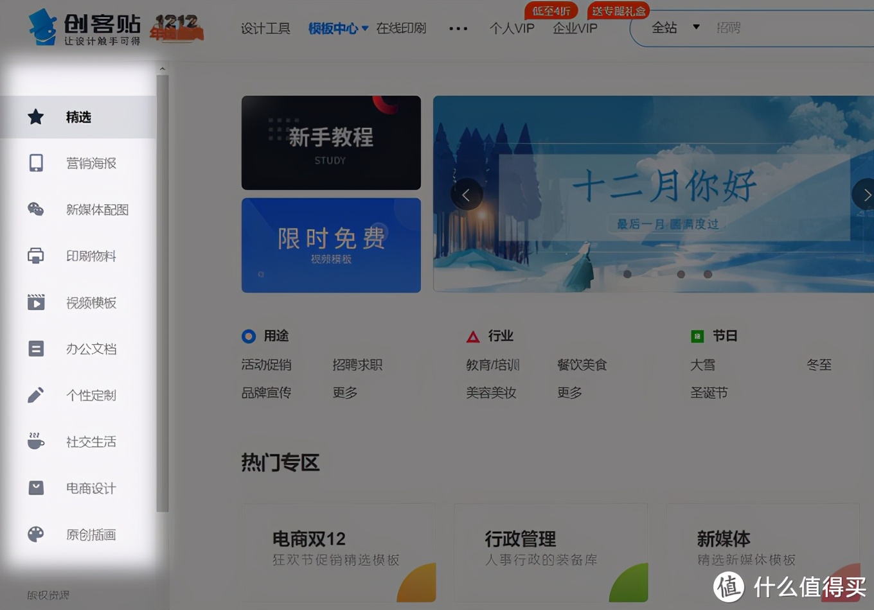Click 品牌宣传 link
874x610 pixels.
(x=266, y=392)
